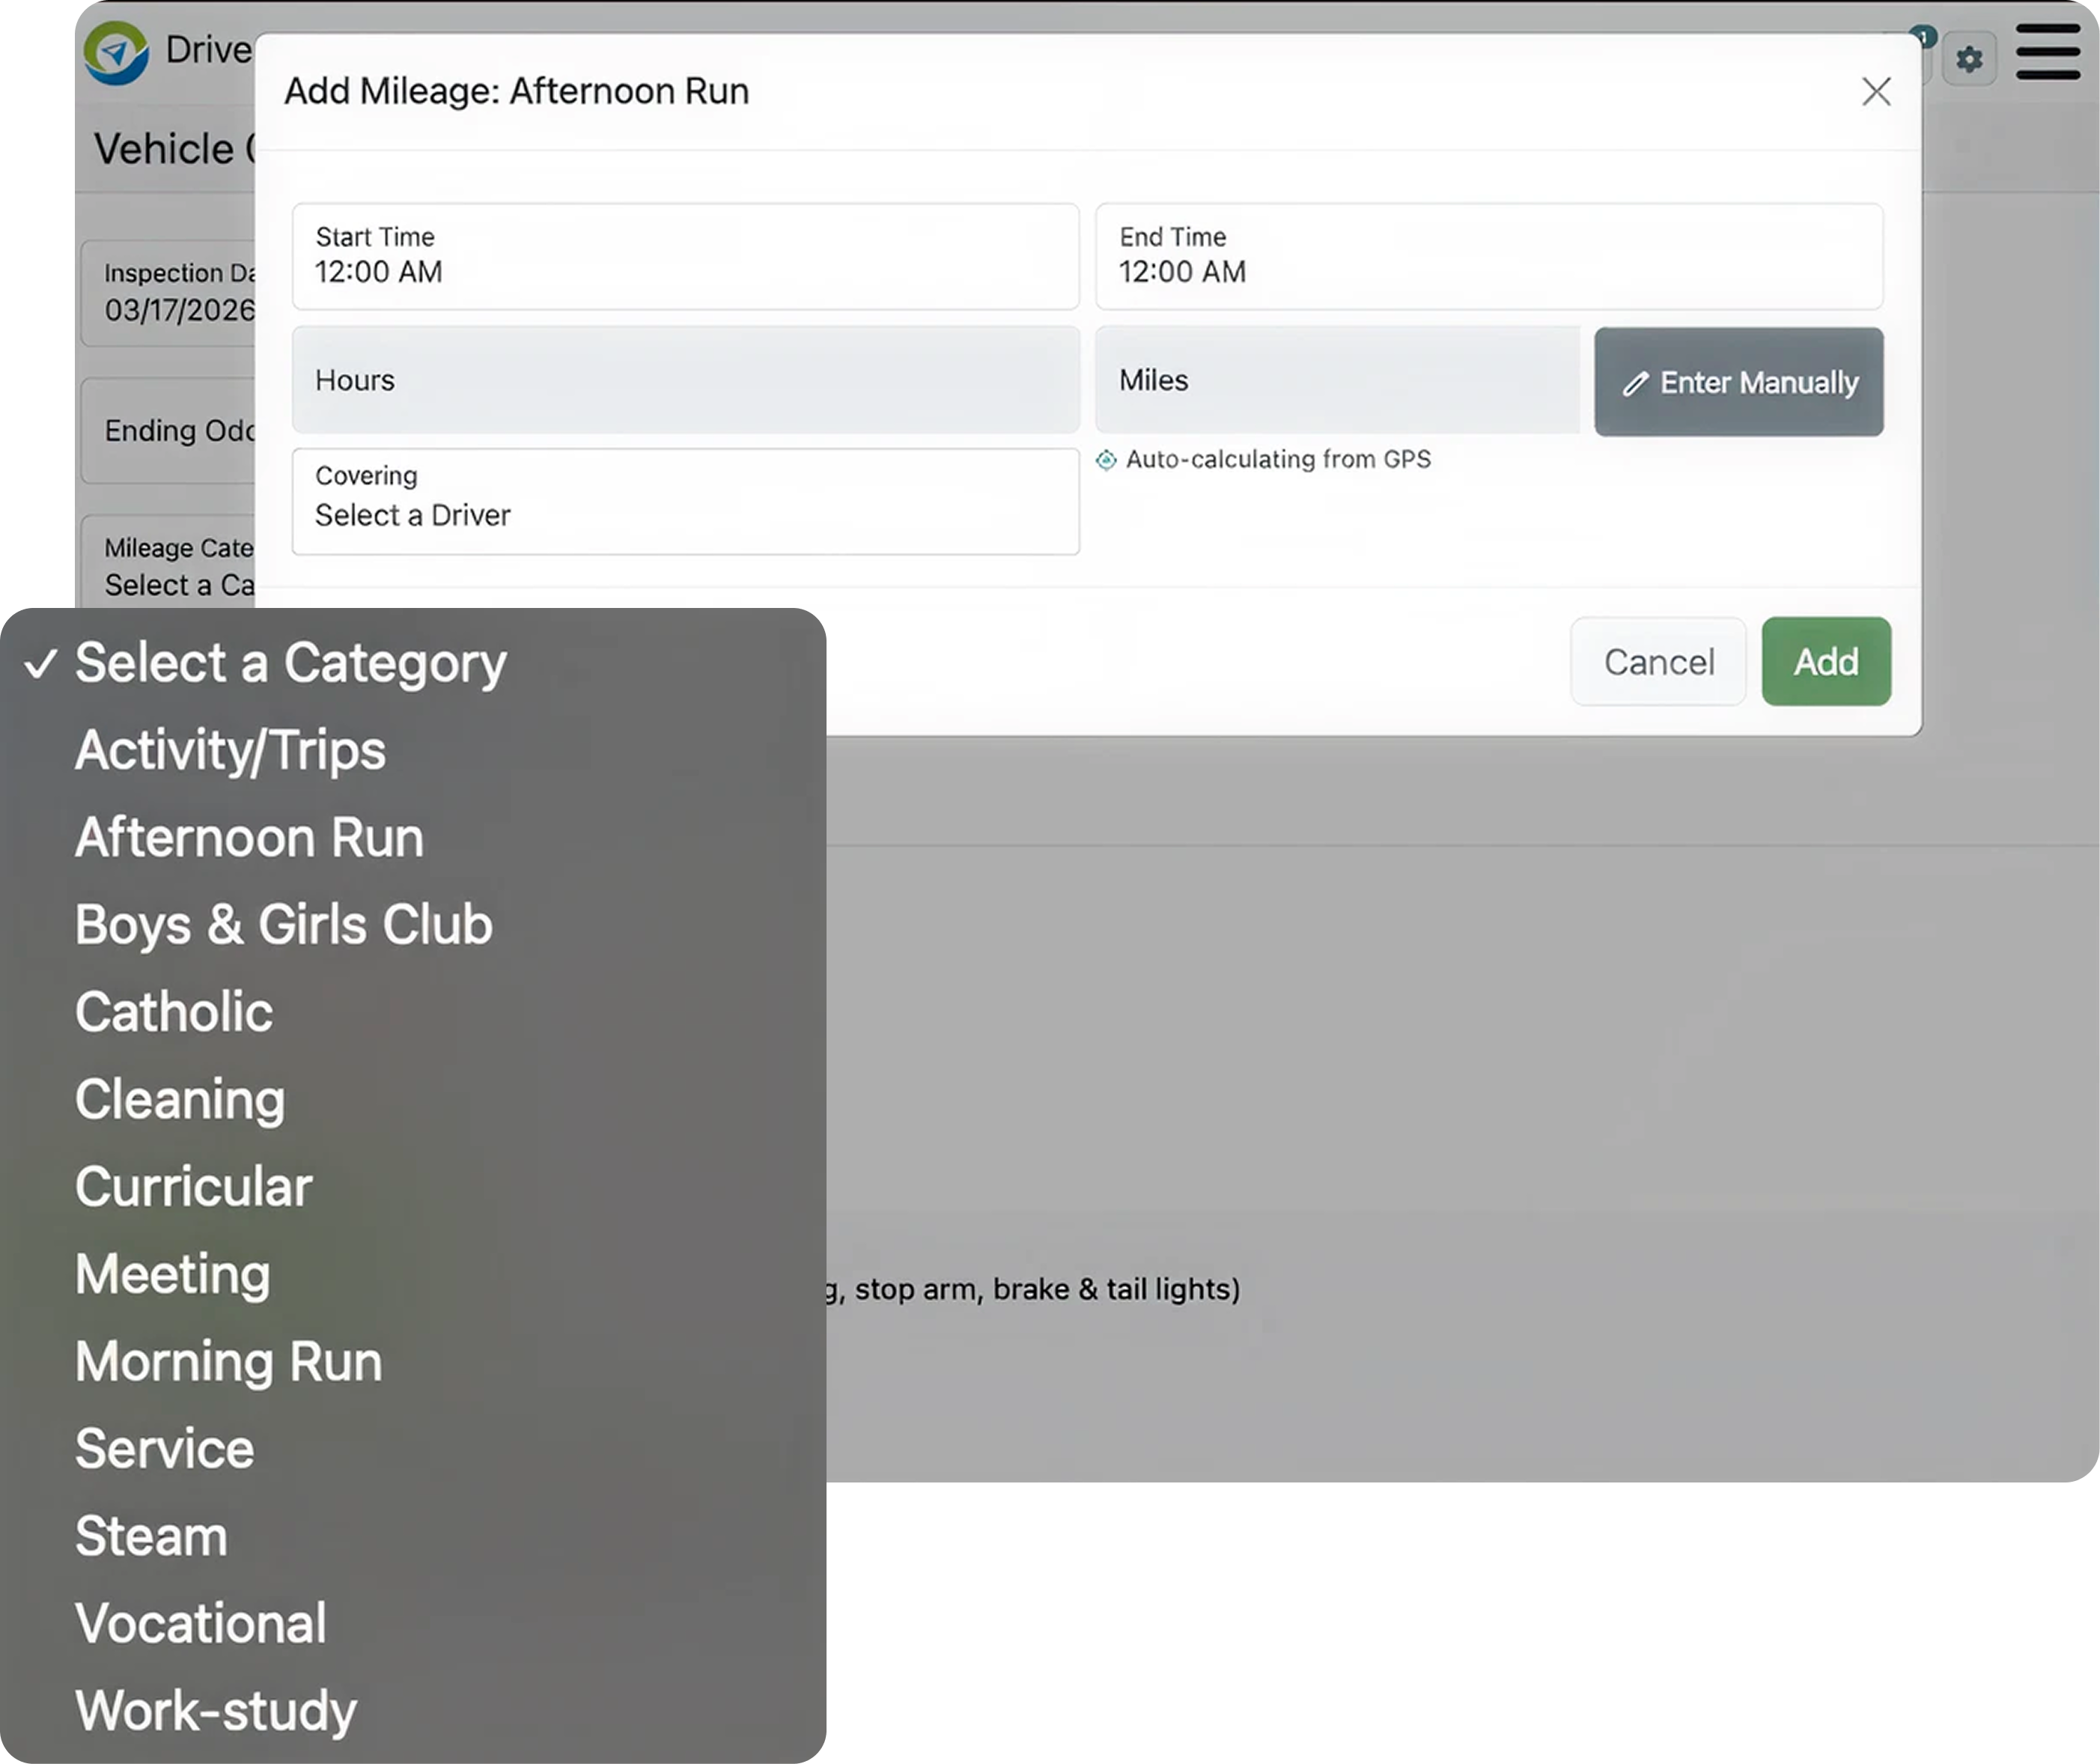Choose Work-study from the list
This screenshot has height=1764, width=2100.
(215, 1710)
